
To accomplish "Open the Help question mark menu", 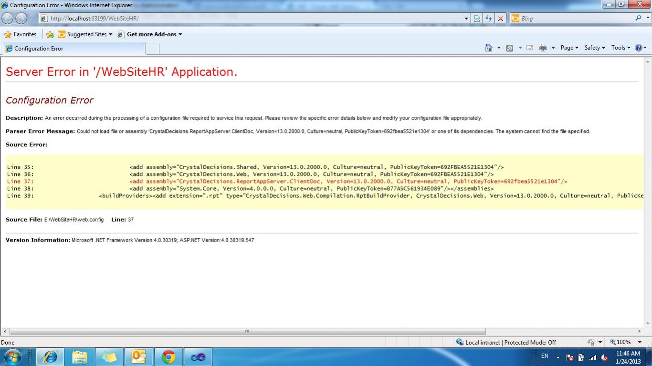I will pos(641,48).
